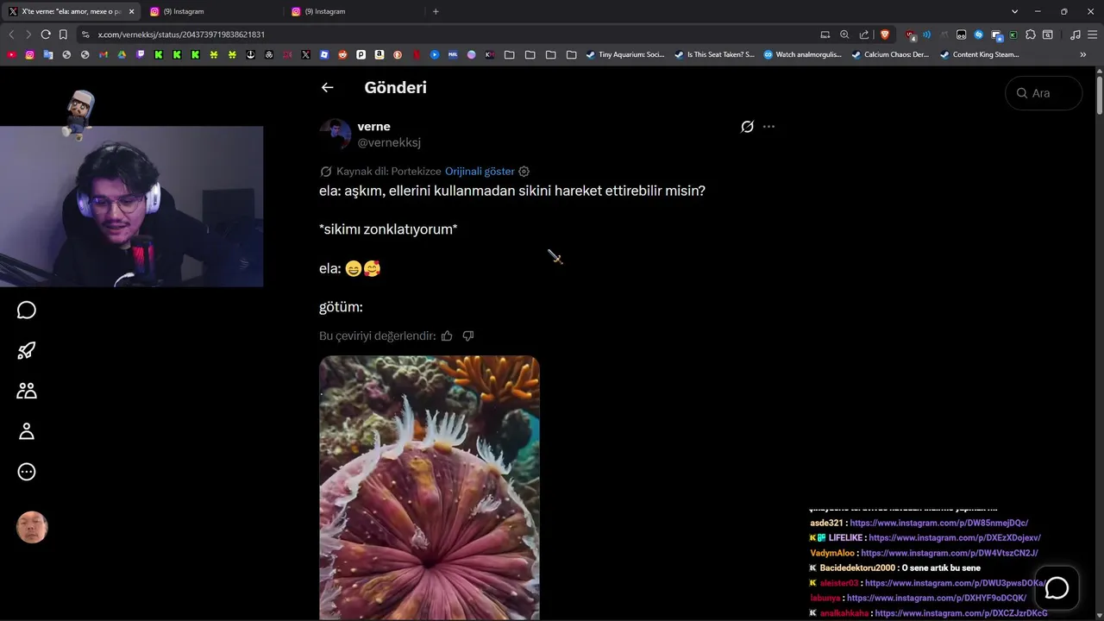Open the chat bubble icon in left sidebar

click(x=27, y=310)
